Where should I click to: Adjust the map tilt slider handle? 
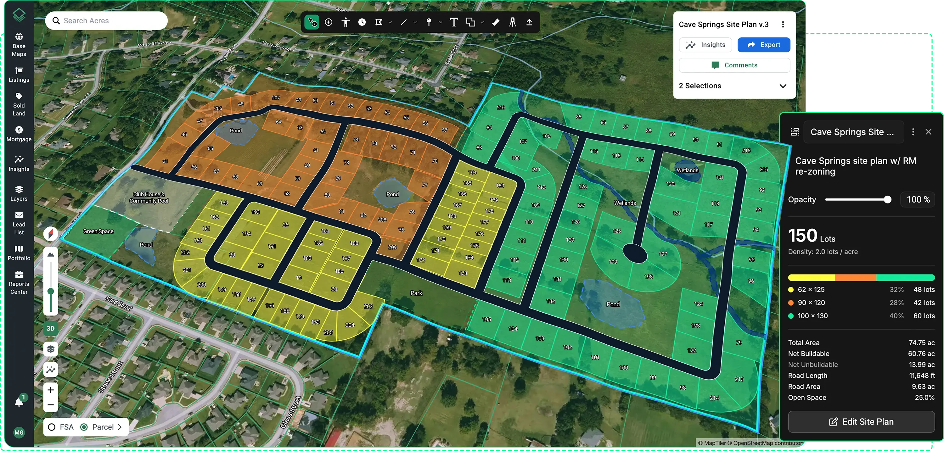click(x=51, y=291)
